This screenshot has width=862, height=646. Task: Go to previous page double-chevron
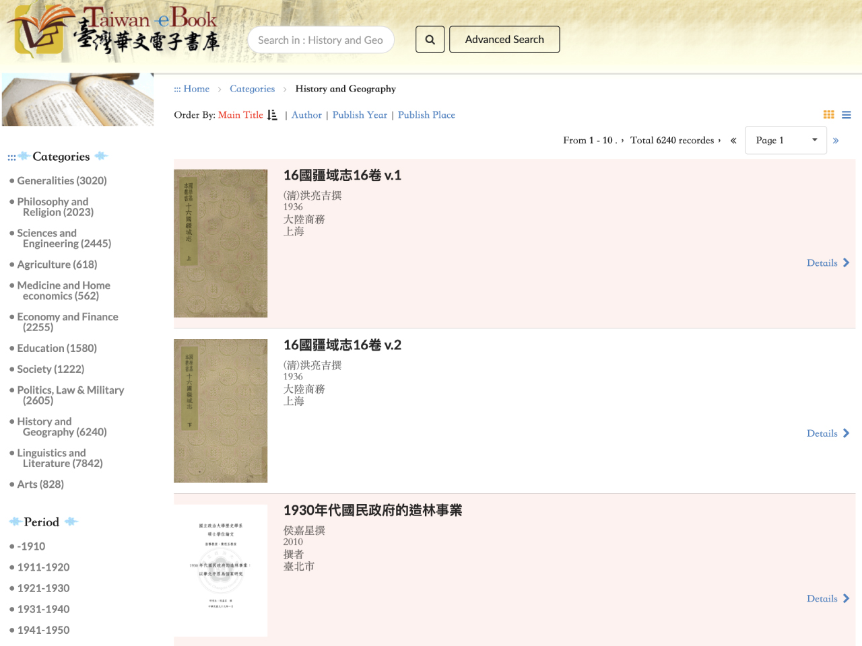(x=733, y=141)
